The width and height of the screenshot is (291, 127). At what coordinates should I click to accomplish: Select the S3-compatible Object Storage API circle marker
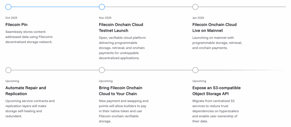(195, 70)
